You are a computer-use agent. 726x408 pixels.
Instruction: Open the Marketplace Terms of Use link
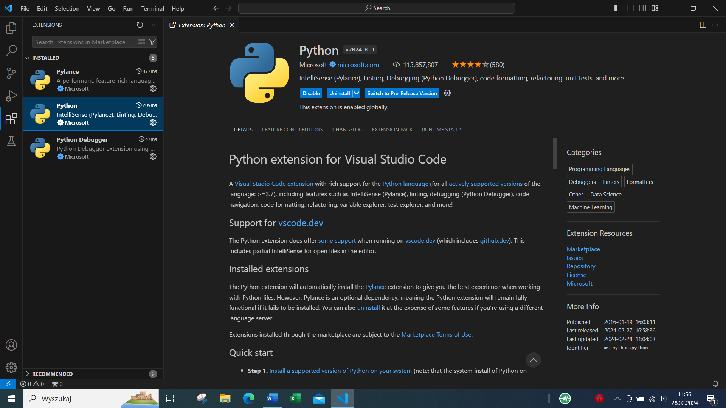pyautogui.click(x=436, y=335)
